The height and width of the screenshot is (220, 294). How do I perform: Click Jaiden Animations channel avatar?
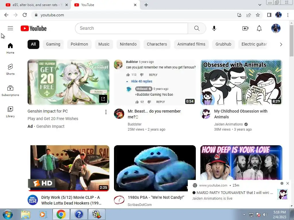tap(206, 114)
